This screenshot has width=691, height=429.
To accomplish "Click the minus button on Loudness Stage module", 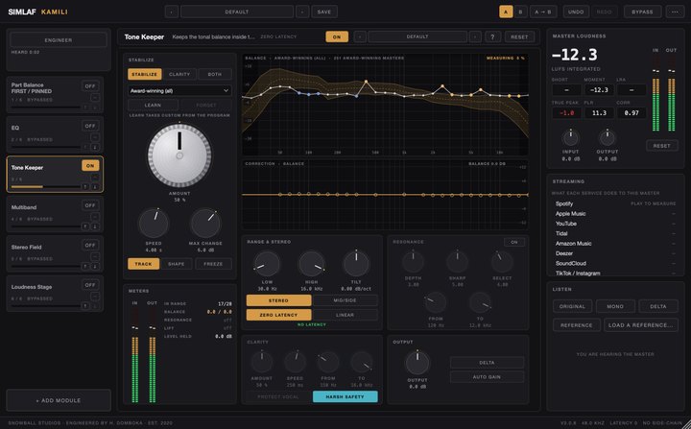I will pyautogui.click(x=95, y=297).
